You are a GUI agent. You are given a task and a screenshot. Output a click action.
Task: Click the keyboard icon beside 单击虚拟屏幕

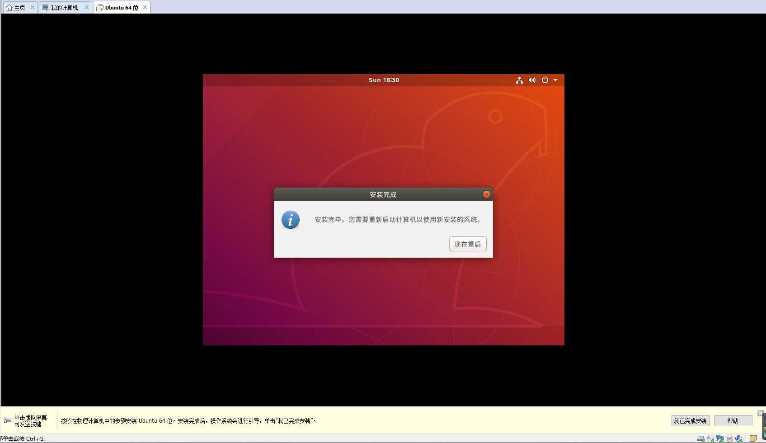click(x=8, y=420)
